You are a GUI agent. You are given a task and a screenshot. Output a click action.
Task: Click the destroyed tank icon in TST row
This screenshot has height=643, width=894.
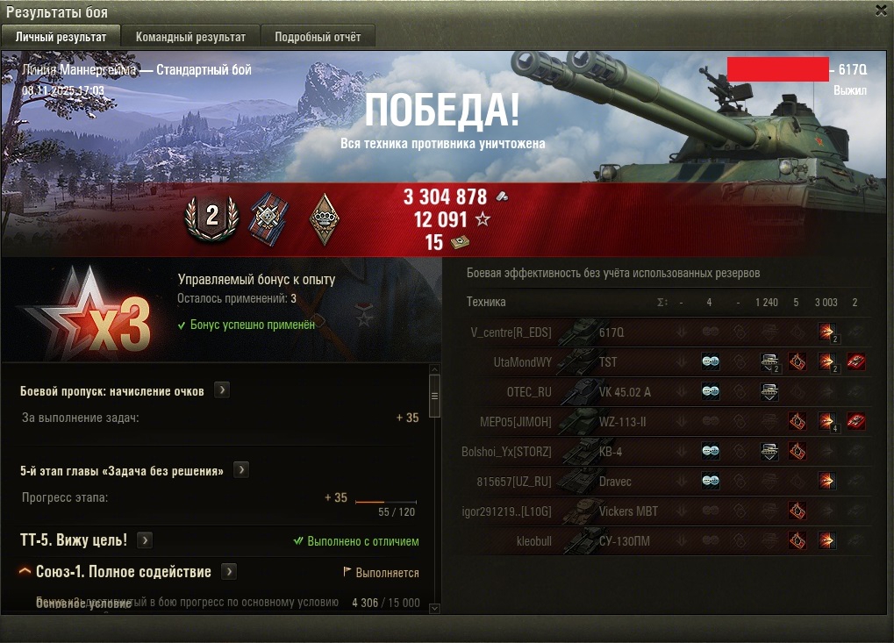[855, 361]
